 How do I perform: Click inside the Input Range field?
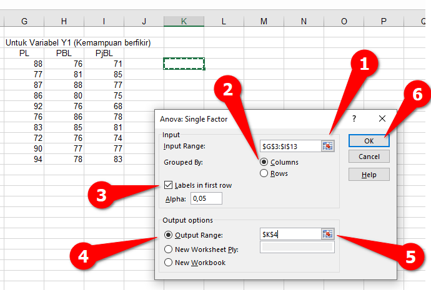click(290, 146)
